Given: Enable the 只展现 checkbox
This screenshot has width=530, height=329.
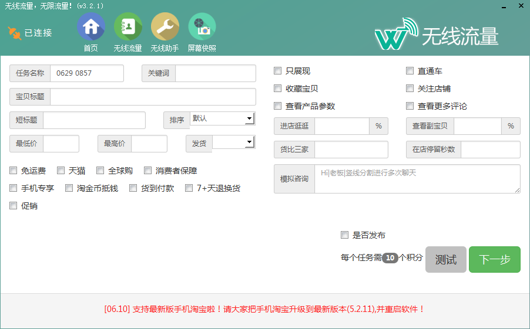Looking at the screenshot, I should pyautogui.click(x=277, y=70).
